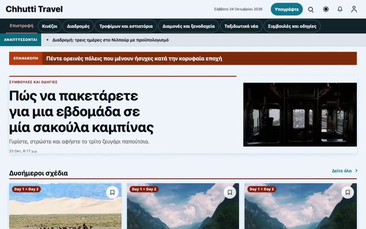Screen dimensions: 366x229
Task: Open the rightmost mountain valley card image
Action: (x=301, y=206)
